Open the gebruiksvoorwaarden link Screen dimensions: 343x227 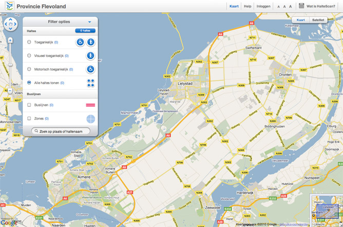coord(294,224)
